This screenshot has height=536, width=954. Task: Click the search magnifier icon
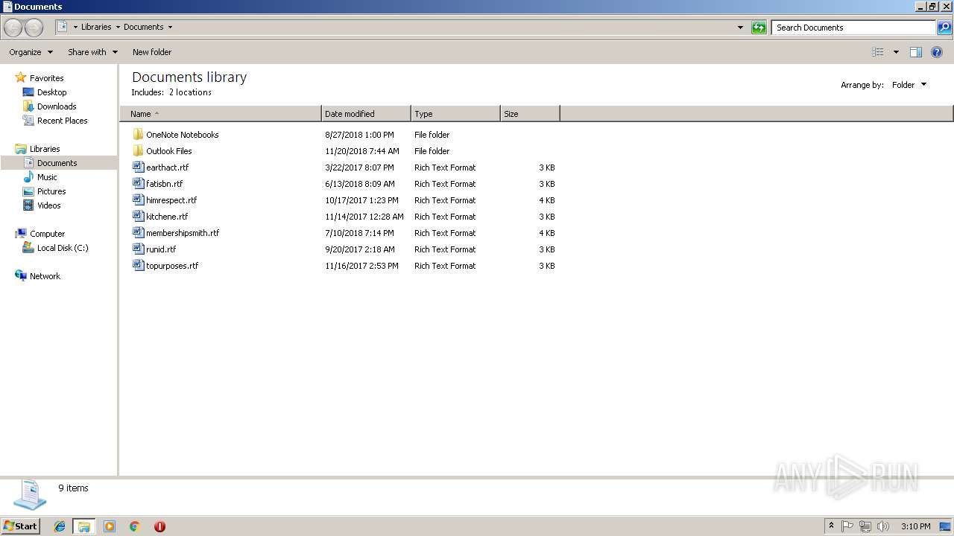(944, 28)
